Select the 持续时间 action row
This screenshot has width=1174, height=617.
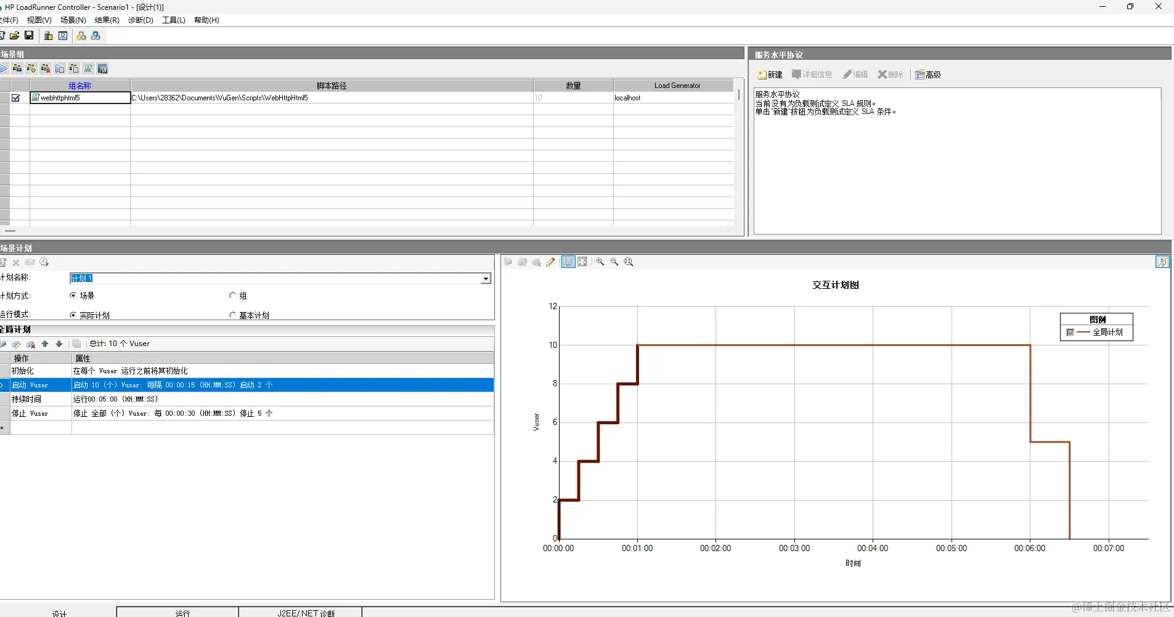(x=247, y=399)
